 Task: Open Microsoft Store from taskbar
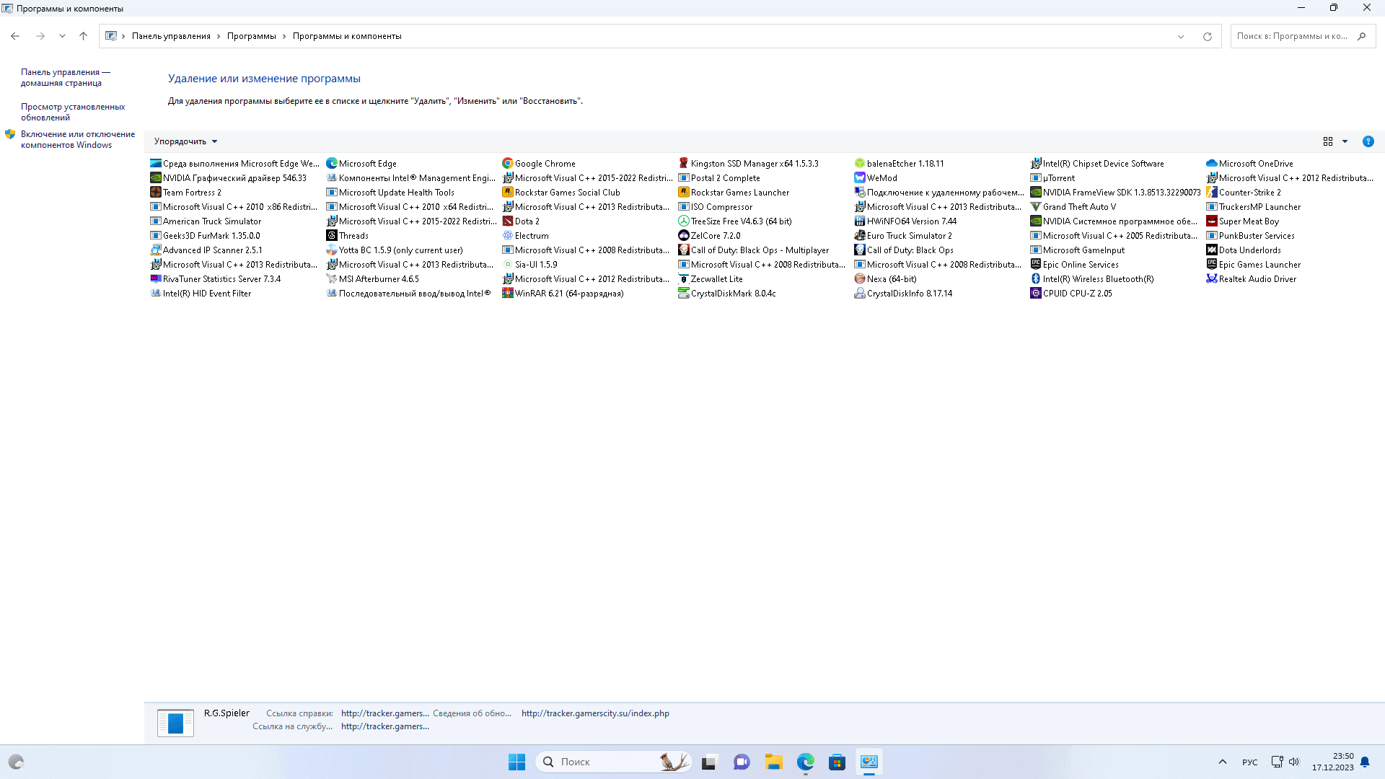click(837, 762)
